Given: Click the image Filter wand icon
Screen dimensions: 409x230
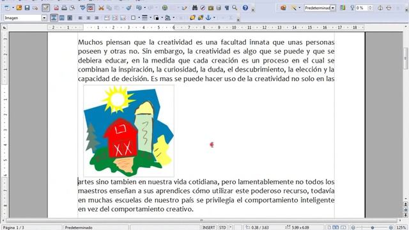Looking at the screenshot, I should 294,8.
